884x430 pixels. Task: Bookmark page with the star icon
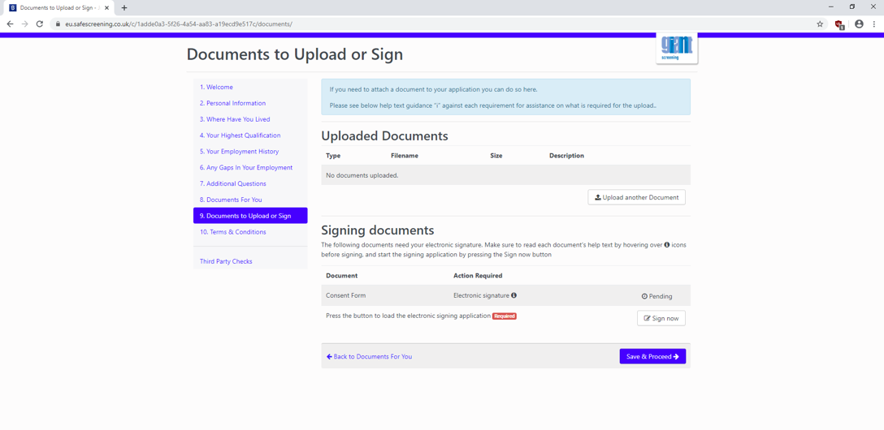pyautogui.click(x=820, y=24)
